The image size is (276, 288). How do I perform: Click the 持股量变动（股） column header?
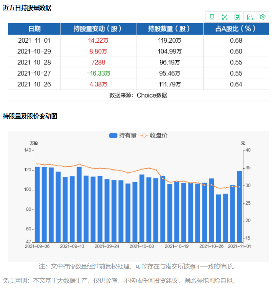pyautogui.click(x=98, y=29)
